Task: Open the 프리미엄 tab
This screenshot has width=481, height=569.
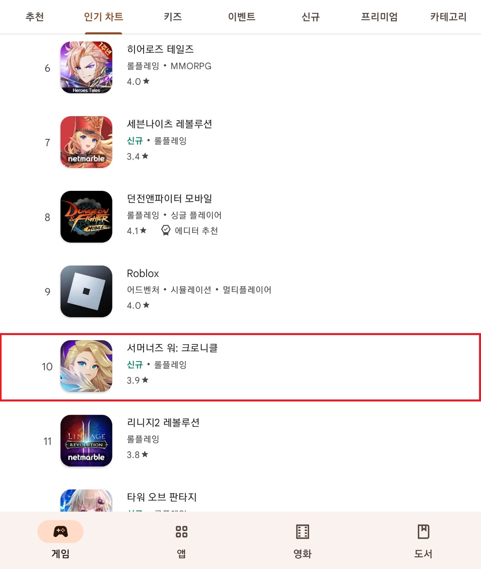Action: [x=379, y=17]
